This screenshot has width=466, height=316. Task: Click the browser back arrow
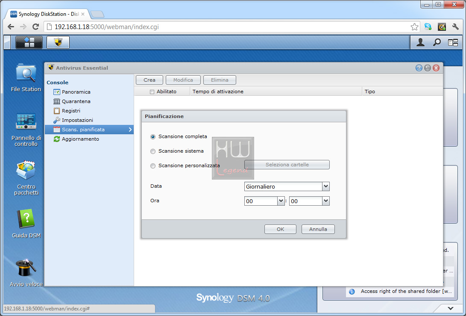pyautogui.click(x=11, y=27)
